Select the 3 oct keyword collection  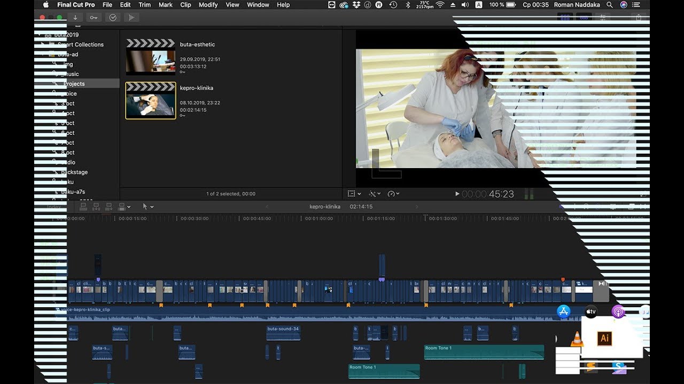(67, 103)
